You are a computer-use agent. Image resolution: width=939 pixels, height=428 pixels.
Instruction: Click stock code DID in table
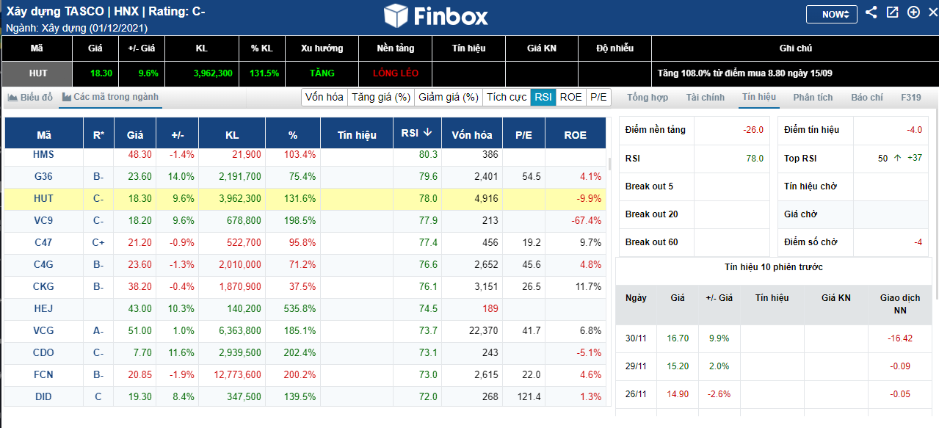coord(43,396)
